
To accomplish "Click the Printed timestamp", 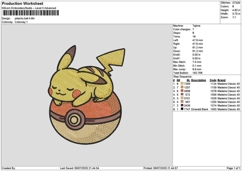I will click(x=161, y=168).
